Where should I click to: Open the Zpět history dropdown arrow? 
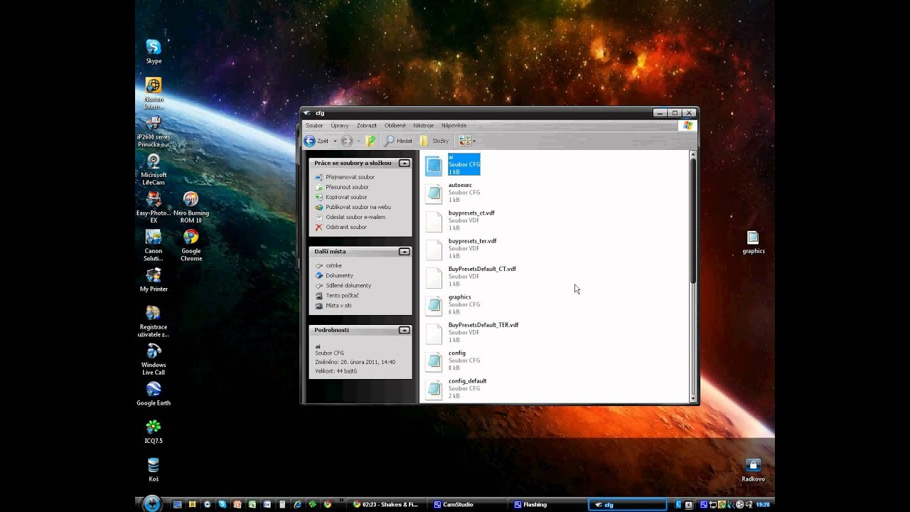pyautogui.click(x=336, y=141)
